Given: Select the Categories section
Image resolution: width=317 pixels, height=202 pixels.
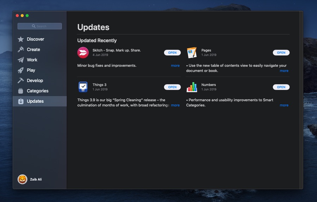Looking at the screenshot, I should 39,91.
